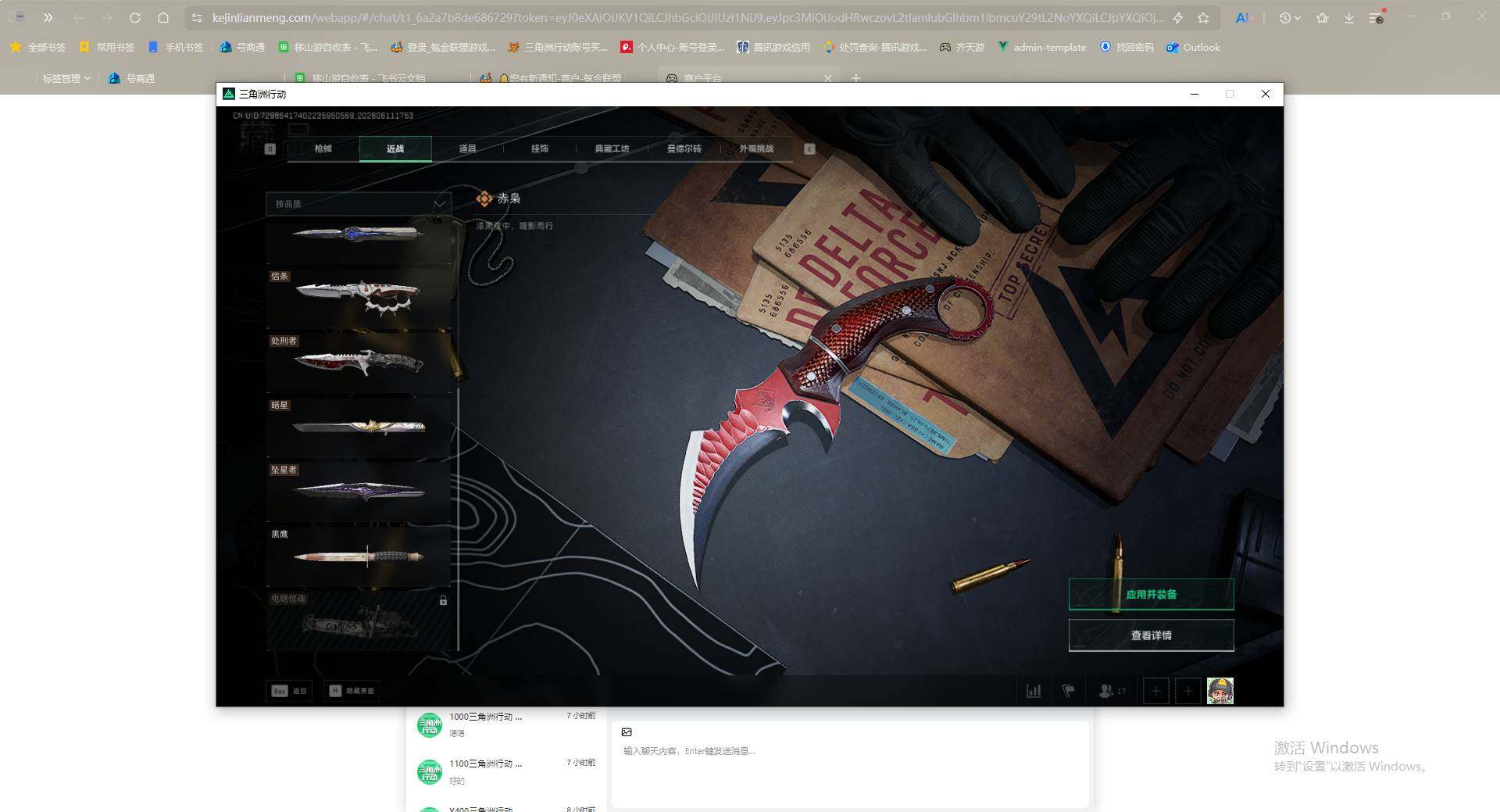Viewport: 1500px width, 812px height.
Task: Click the E next-tab key icon
Action: pos(809,148)
